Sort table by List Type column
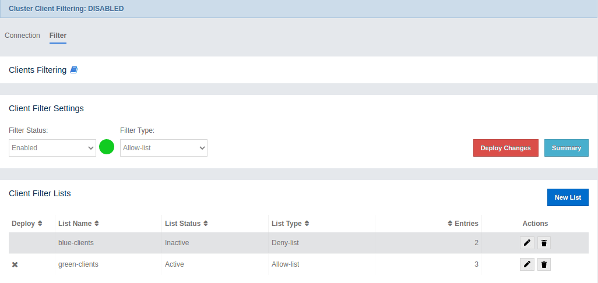598x283 pixels. (290, 224)
